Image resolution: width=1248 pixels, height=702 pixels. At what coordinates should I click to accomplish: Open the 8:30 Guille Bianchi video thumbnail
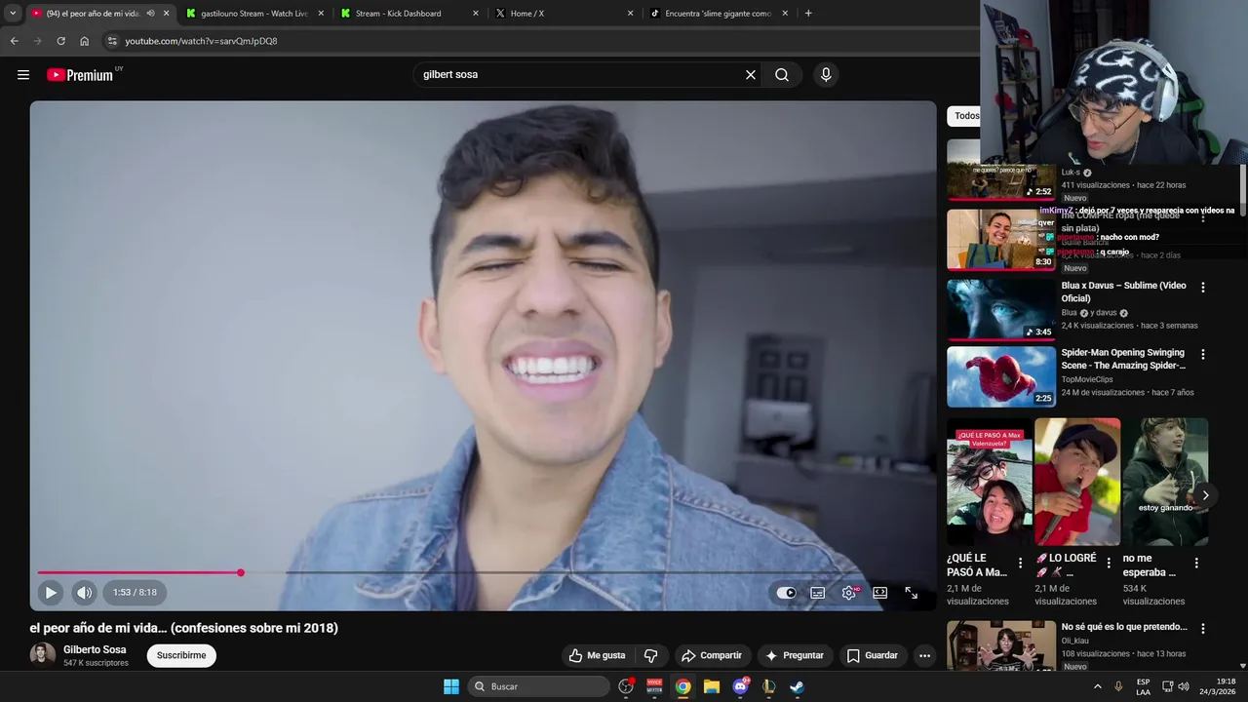pyautogui.click(x=1001, y=240)
